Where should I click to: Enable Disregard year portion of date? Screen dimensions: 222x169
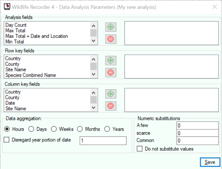(7, 140)
